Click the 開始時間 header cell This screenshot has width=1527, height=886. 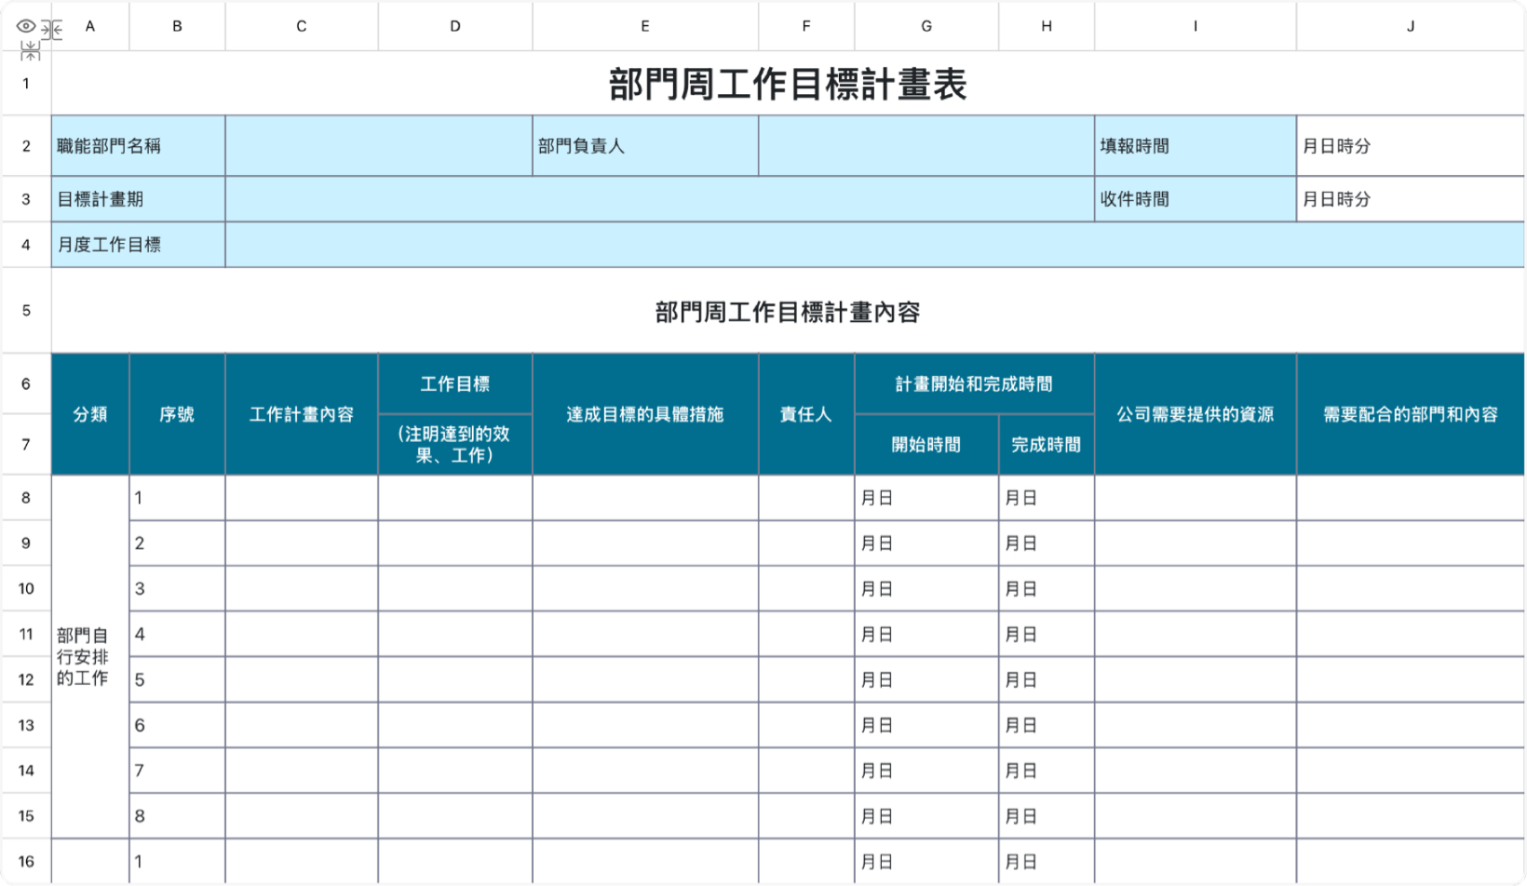[926, 445]
